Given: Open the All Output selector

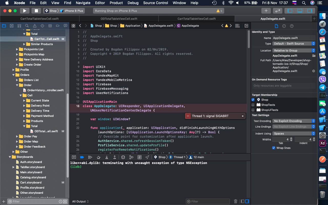Looking at the screenshot, I should [x=80, y=201].
